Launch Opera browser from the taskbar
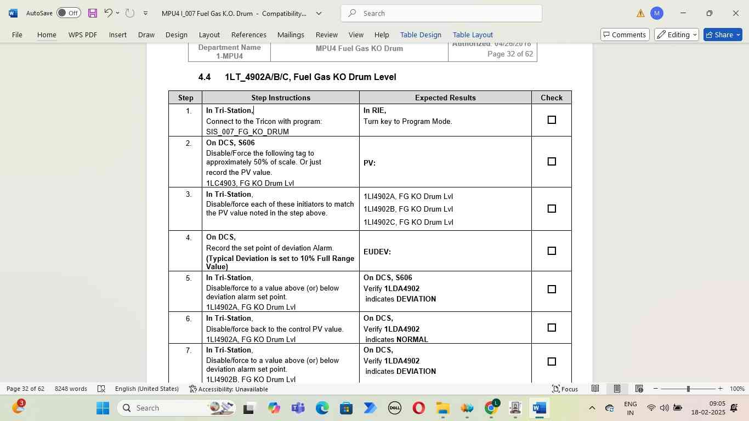The height and width of the screenshot is (421, 749). (418, 408)
